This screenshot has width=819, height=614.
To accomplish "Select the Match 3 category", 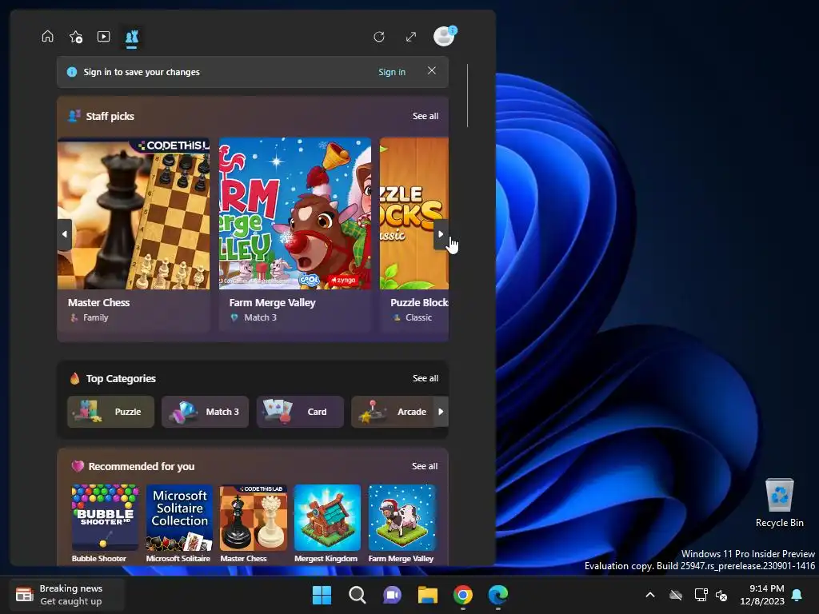I will 206,412.
